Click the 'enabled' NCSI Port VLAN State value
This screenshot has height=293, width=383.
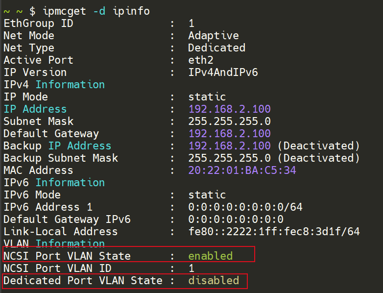coord(210,256)
